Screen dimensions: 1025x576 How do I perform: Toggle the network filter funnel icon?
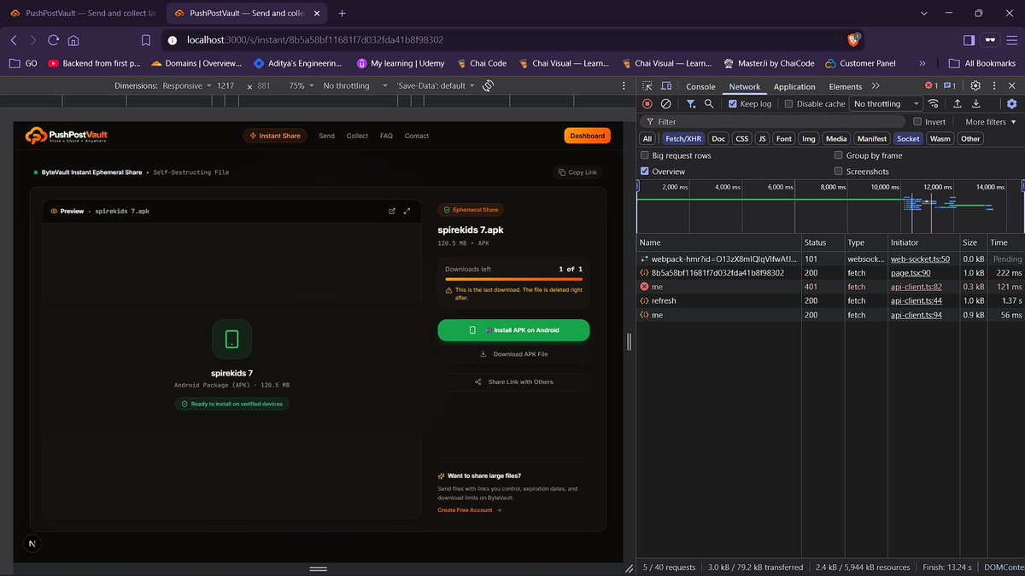(x=690, y=103)
